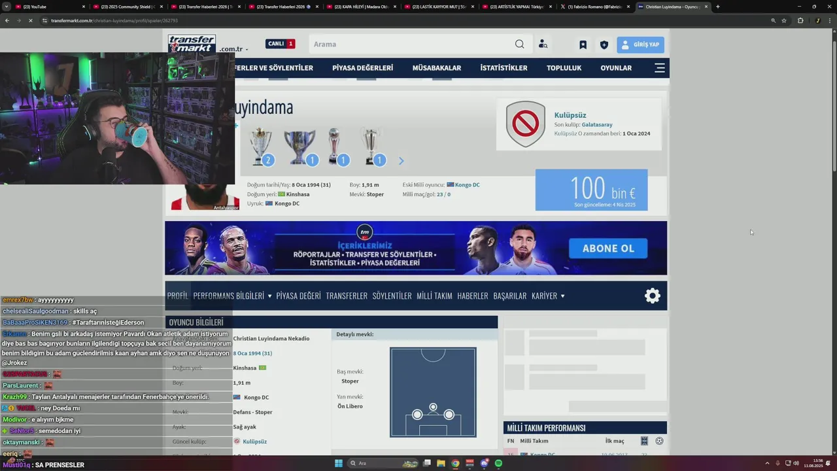
Task: Switch to the PROFİL tab
Action: click(177, 296)
